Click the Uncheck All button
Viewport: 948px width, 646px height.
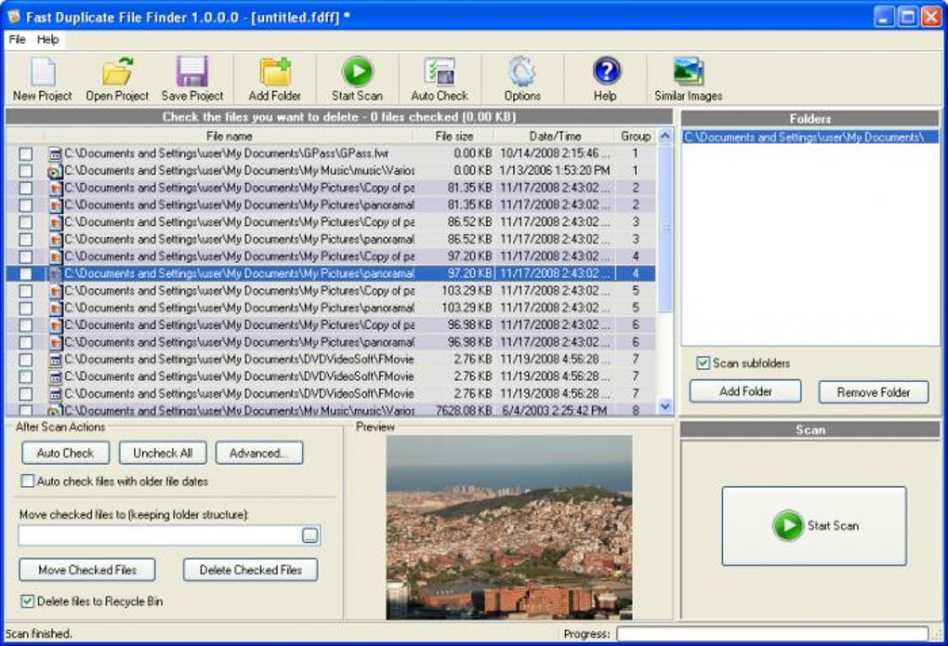click(163, 453)
